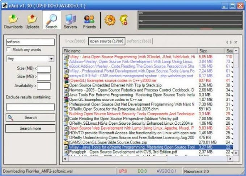
Task: Click icon of [SAMS].OpenGL.SuperBible.Source.Codes.zip
Action: point(66,142)
